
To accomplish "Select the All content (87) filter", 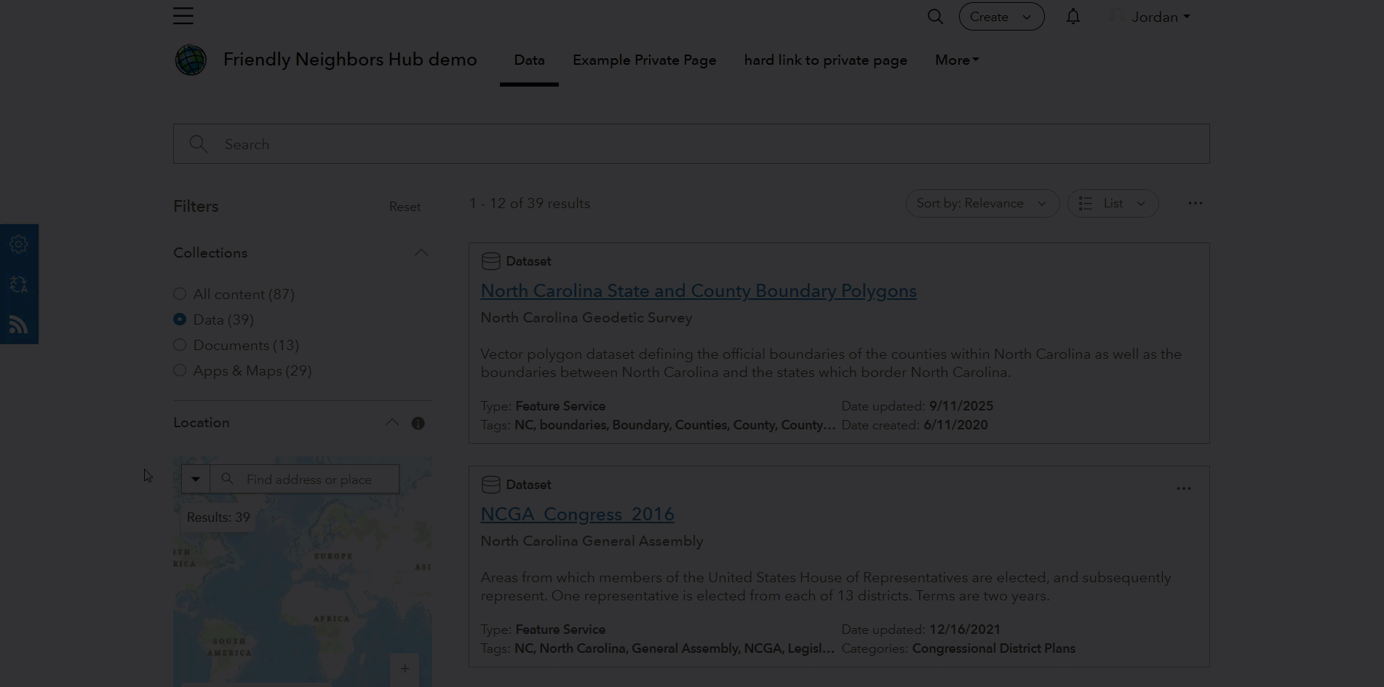I will (180, 294).
